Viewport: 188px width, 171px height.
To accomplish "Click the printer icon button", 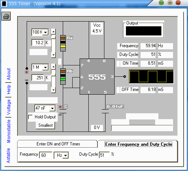I will click(x=6, y=16).
